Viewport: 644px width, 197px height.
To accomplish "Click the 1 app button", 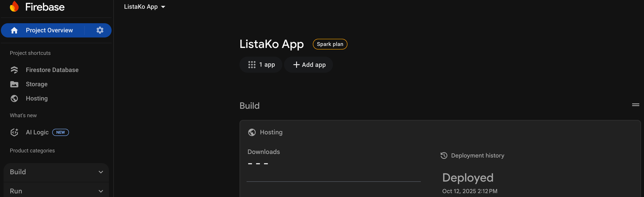I will coord(261,65).
